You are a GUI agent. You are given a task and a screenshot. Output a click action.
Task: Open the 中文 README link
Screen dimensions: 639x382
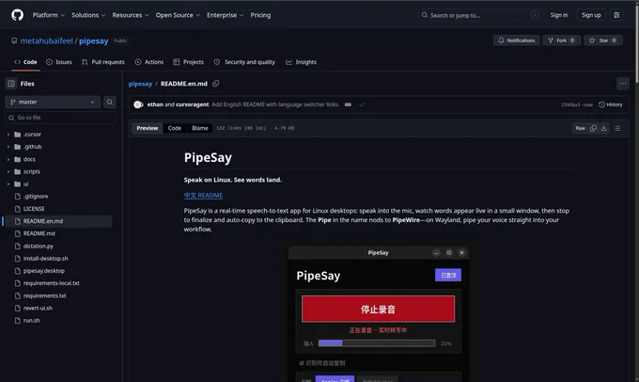coord(203,196)
